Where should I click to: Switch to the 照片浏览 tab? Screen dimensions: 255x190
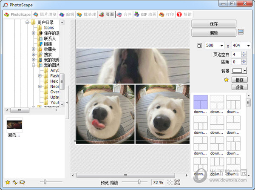(x=45, y=14)
